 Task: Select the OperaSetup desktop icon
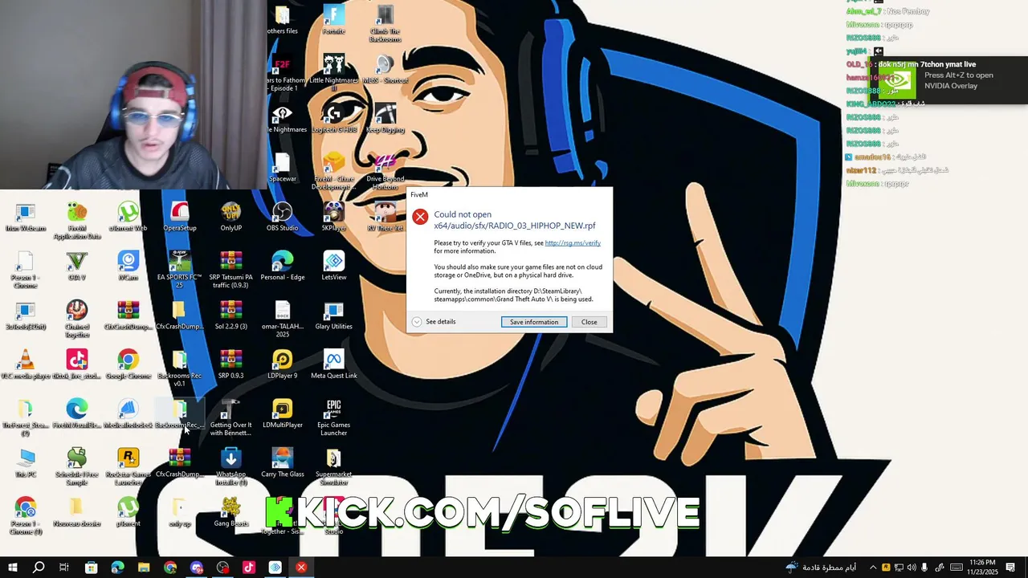[179, 217]
